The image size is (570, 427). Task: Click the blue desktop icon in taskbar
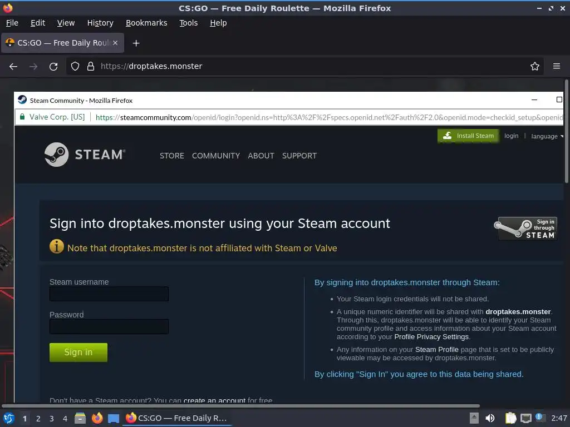coord(114,419)
